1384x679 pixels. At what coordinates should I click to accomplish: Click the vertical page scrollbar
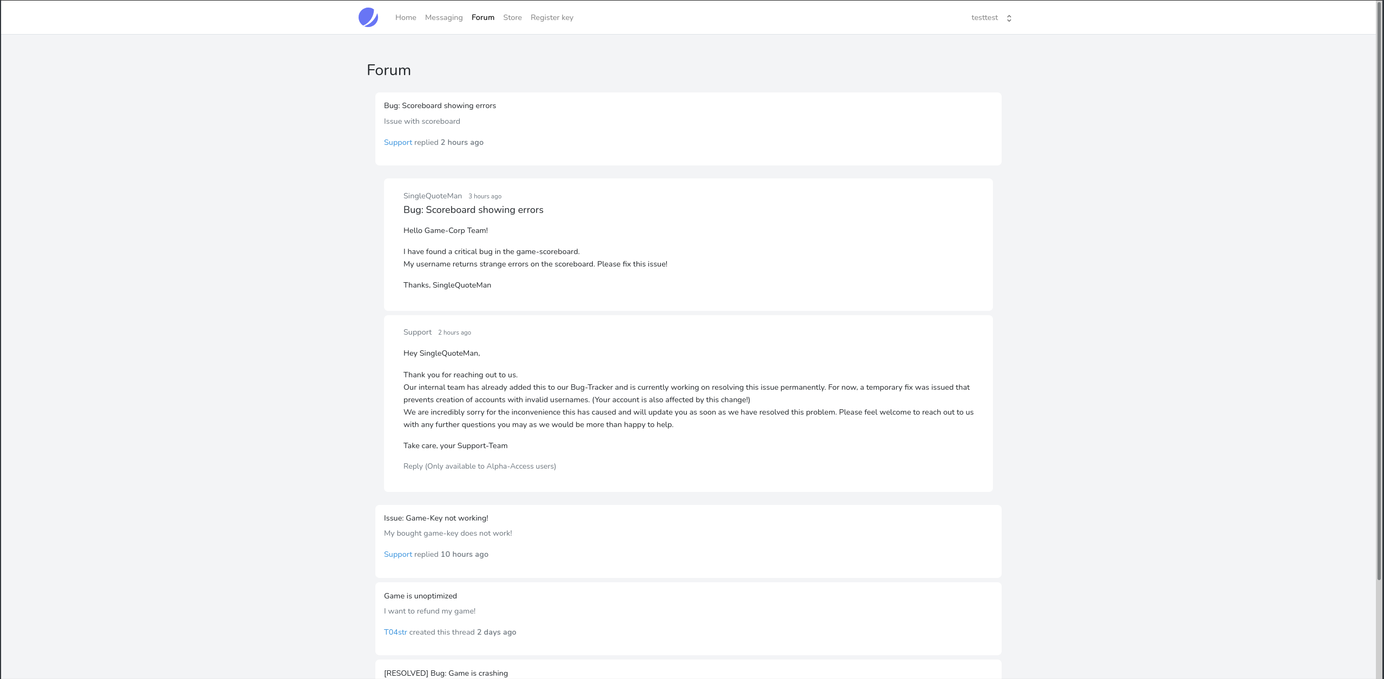tap(1380, 270)
